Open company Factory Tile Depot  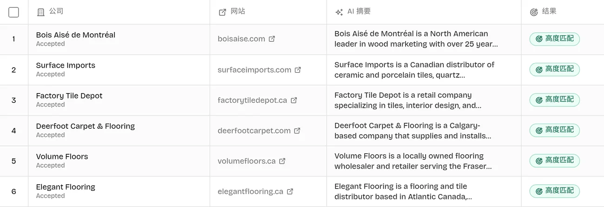[x=69, y=96]
